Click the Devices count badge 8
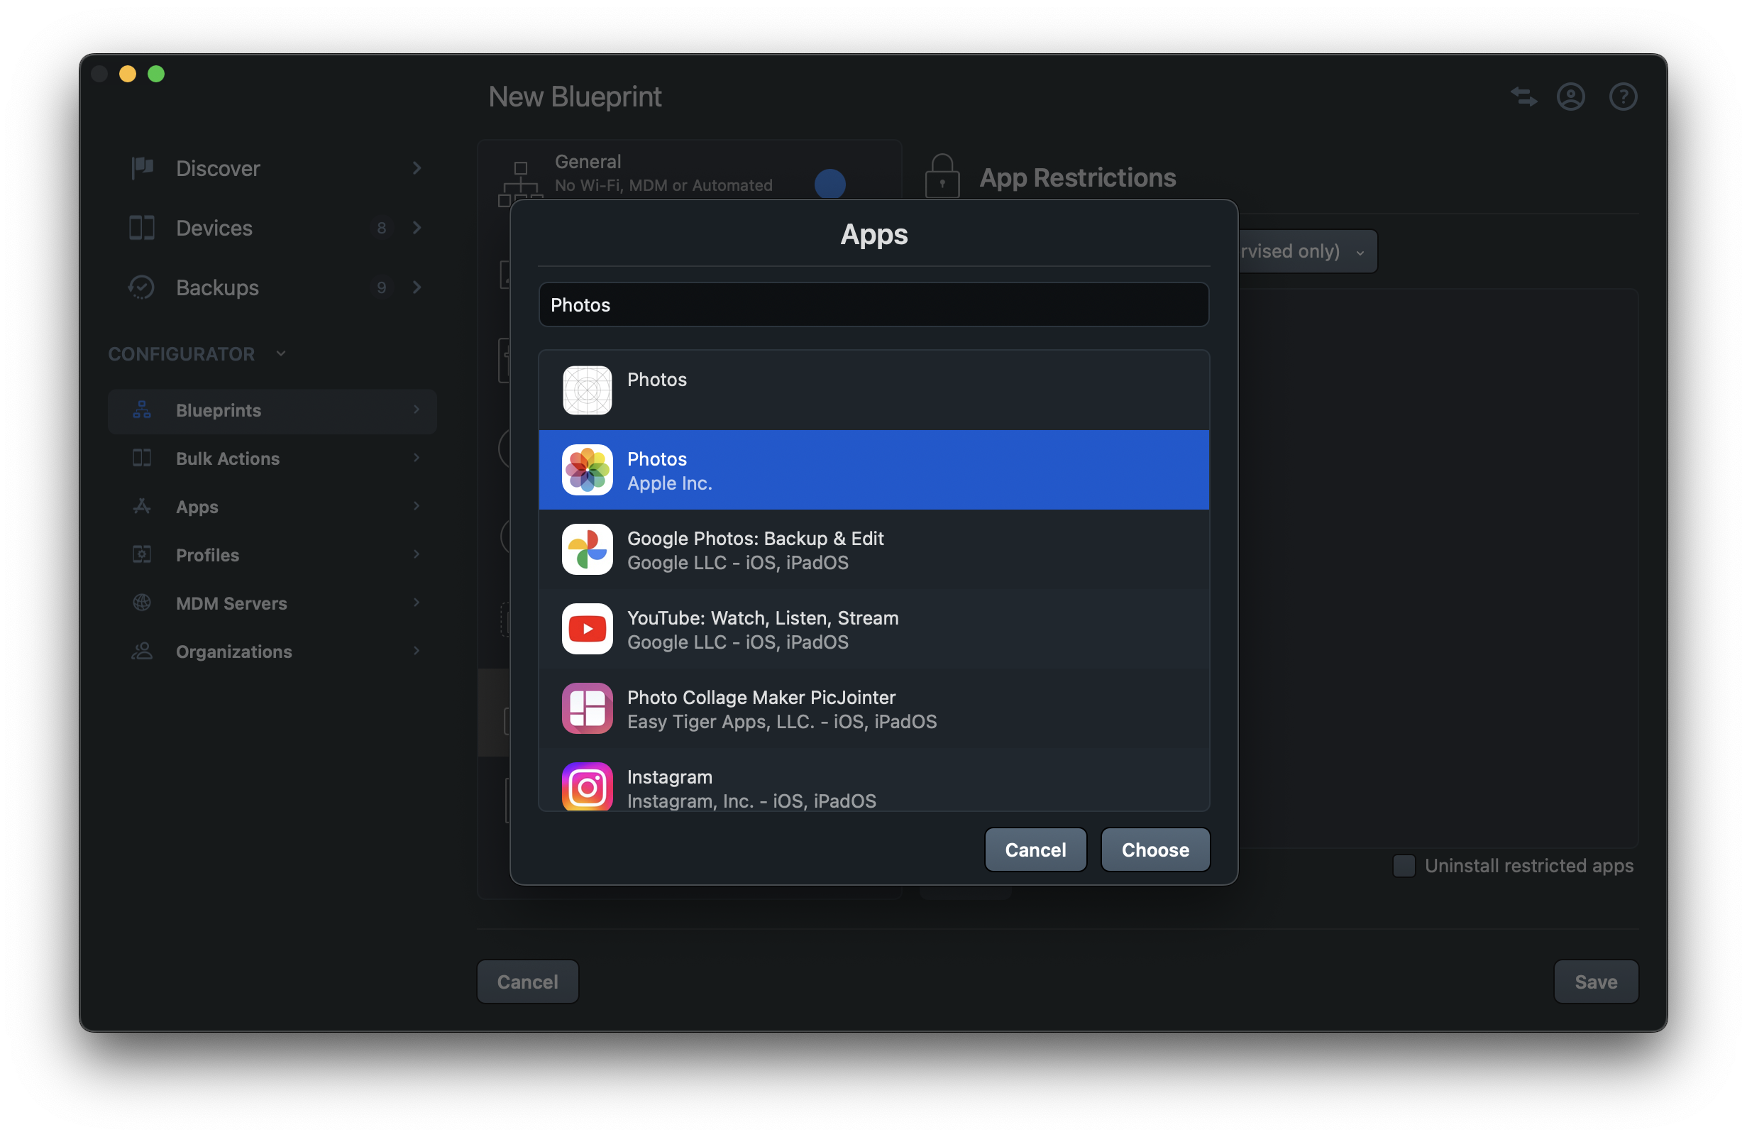Image resolution: width=1747 pixels, height=1137 pixels. (381, 228)
